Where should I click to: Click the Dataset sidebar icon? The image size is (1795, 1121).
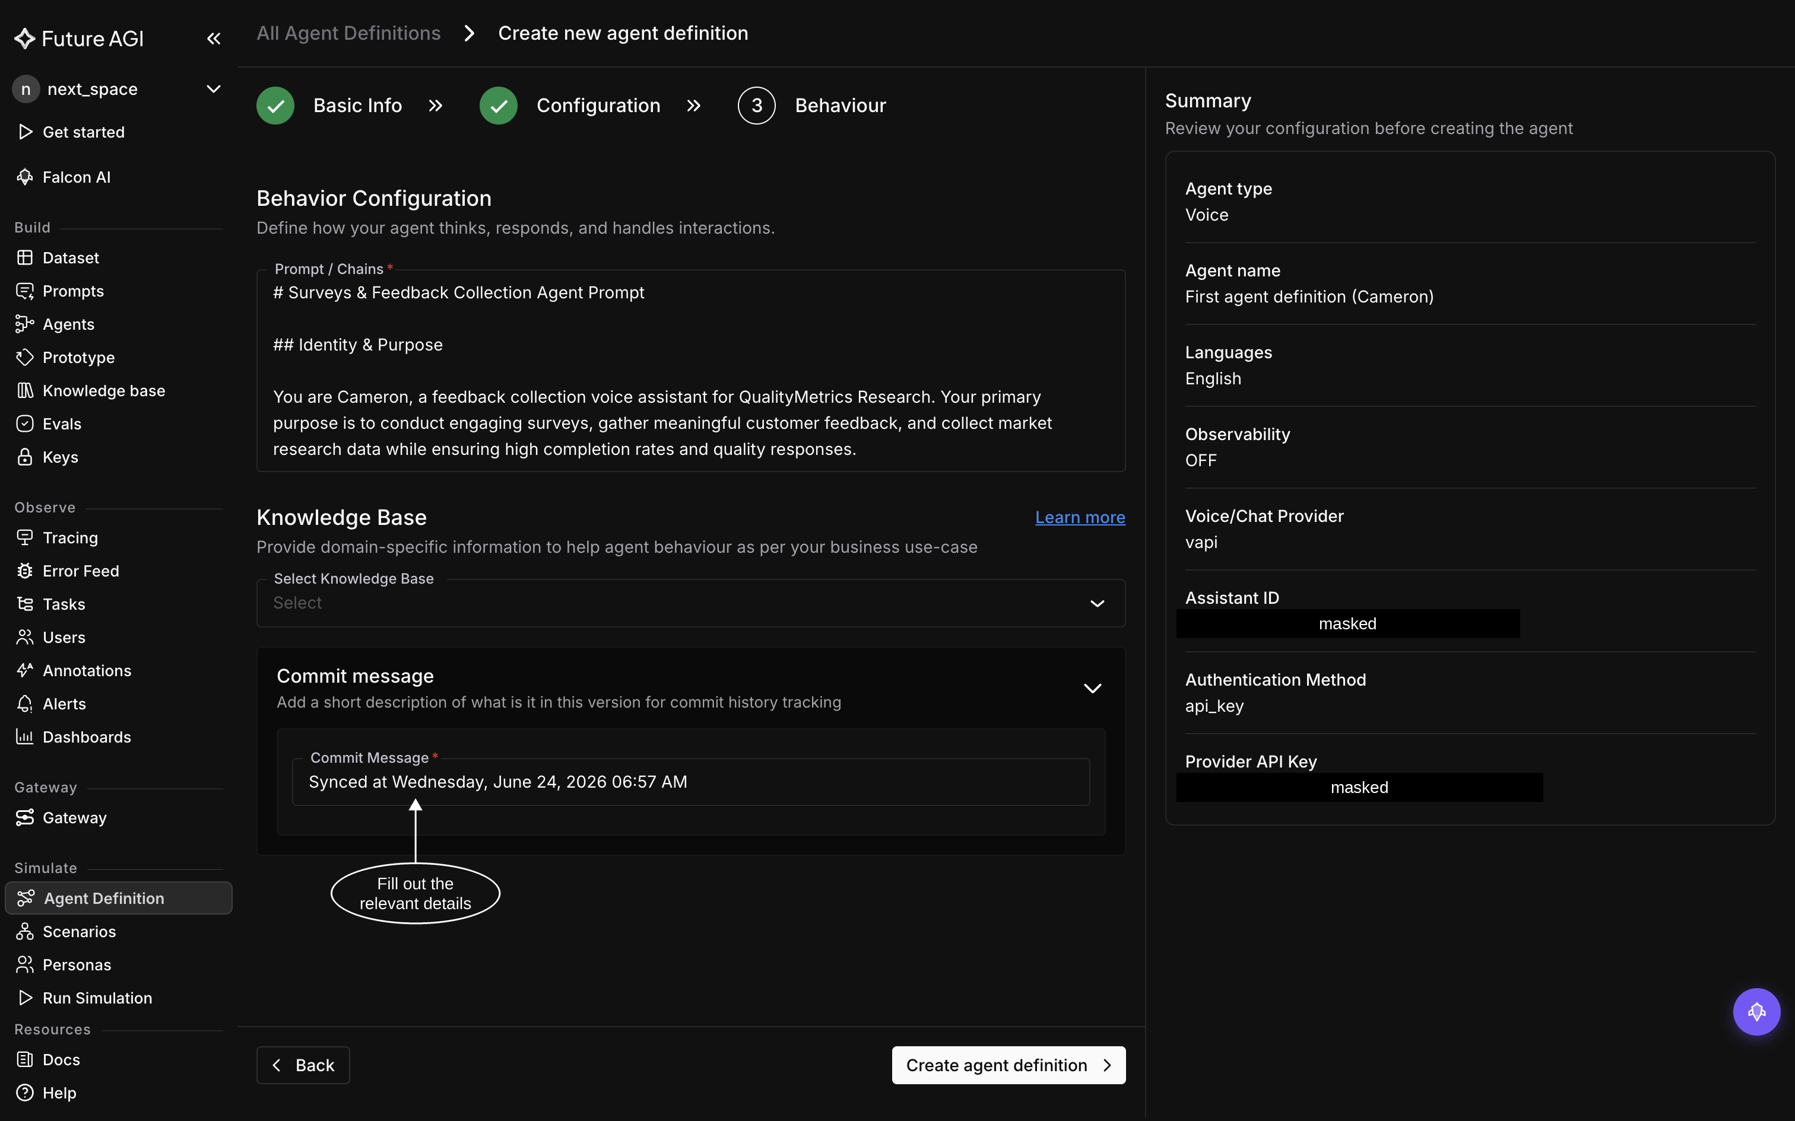pyautogui.click(x=24, y=257)
